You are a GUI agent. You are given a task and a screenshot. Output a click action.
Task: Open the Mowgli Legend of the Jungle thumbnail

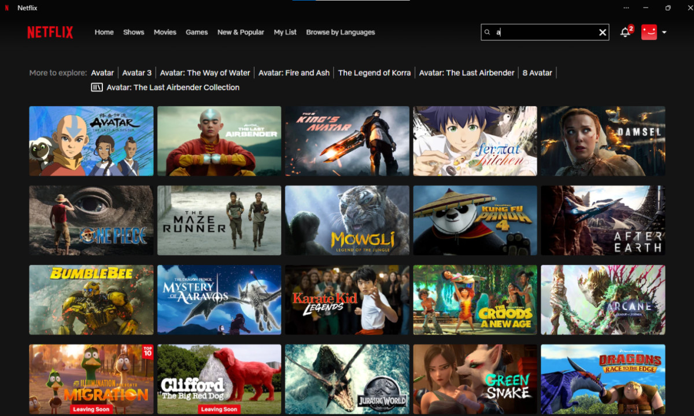(x=347, y=220)
